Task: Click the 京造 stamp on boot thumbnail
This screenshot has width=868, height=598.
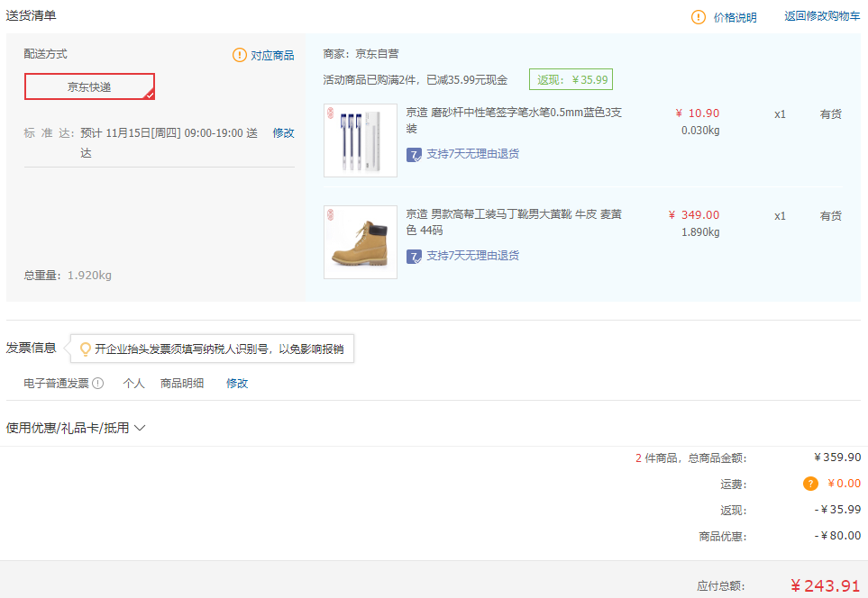Action: [331, 214]
